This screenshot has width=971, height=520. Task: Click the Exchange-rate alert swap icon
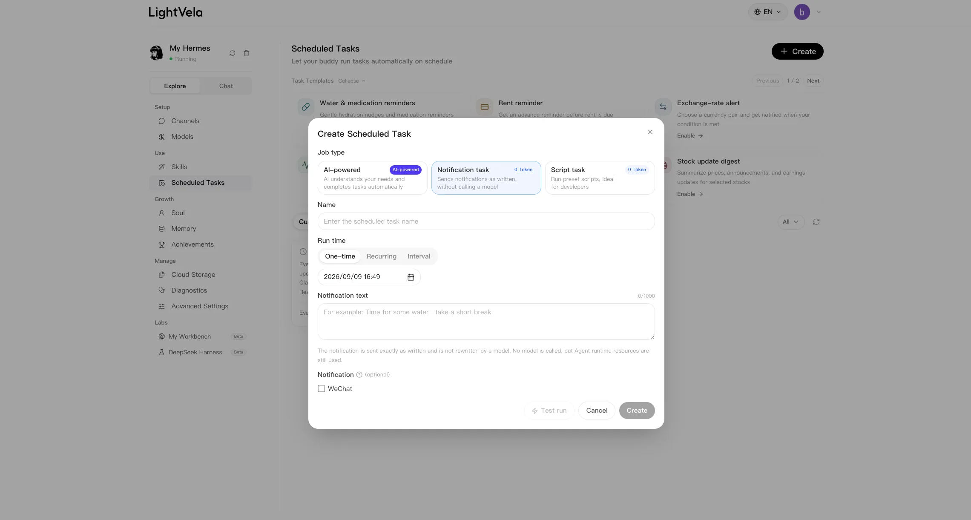663,107
